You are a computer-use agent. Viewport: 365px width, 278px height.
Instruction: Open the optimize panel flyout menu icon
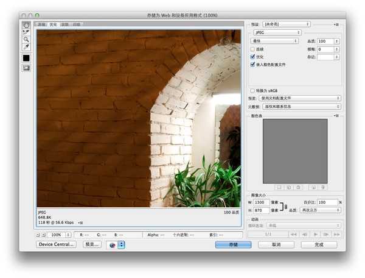[x=336, y=24]
